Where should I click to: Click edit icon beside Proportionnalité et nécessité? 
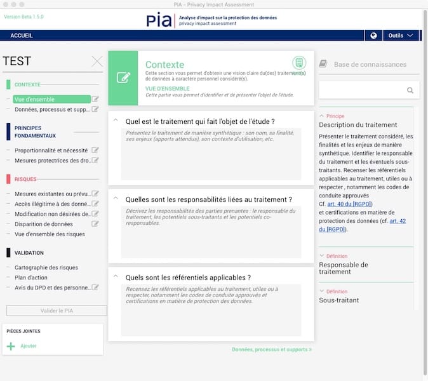95,150
